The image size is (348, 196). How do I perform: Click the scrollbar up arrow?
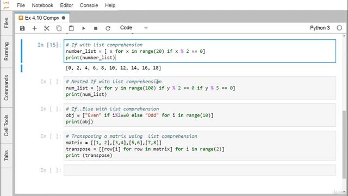(x=344, y=36)
